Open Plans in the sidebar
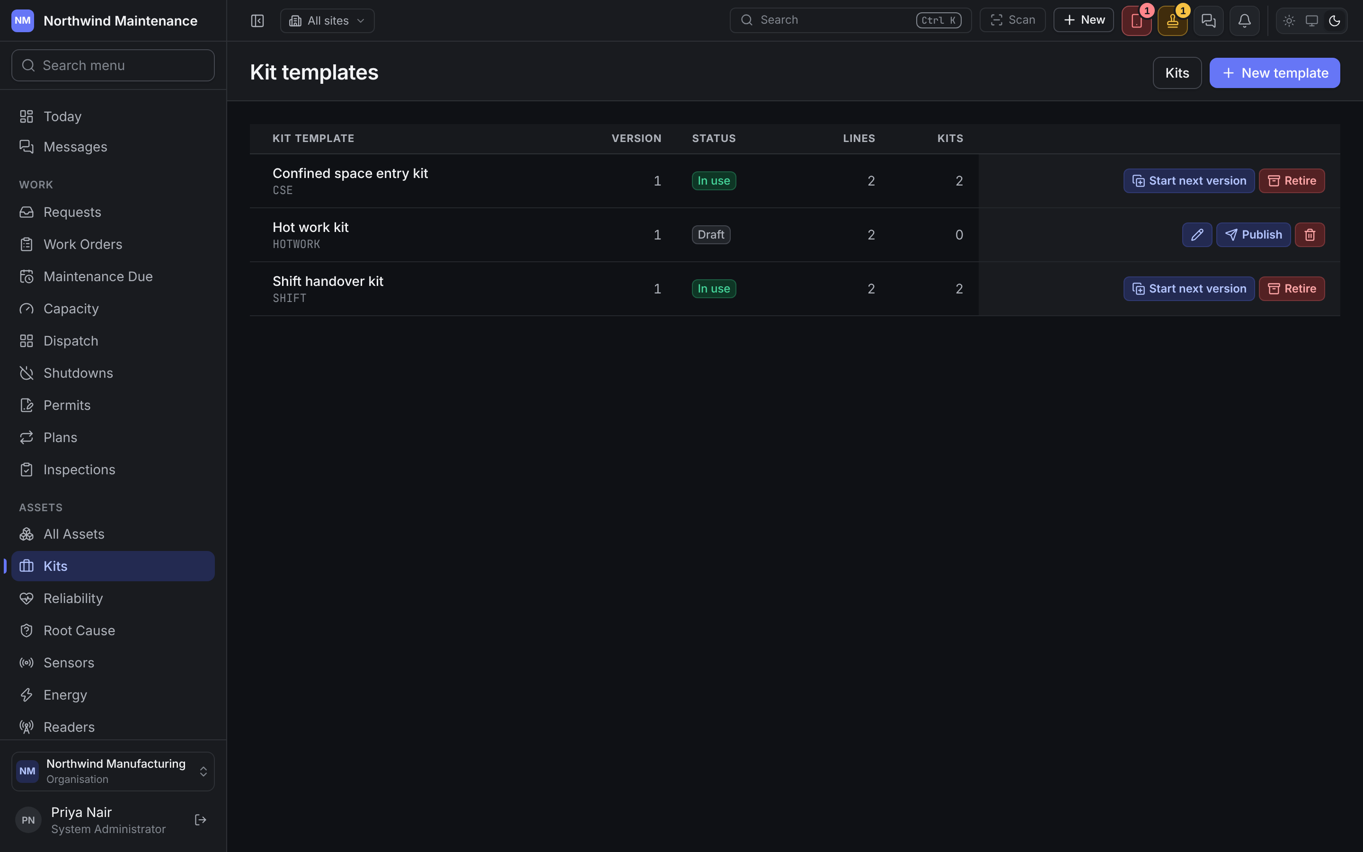 [113, 437]
